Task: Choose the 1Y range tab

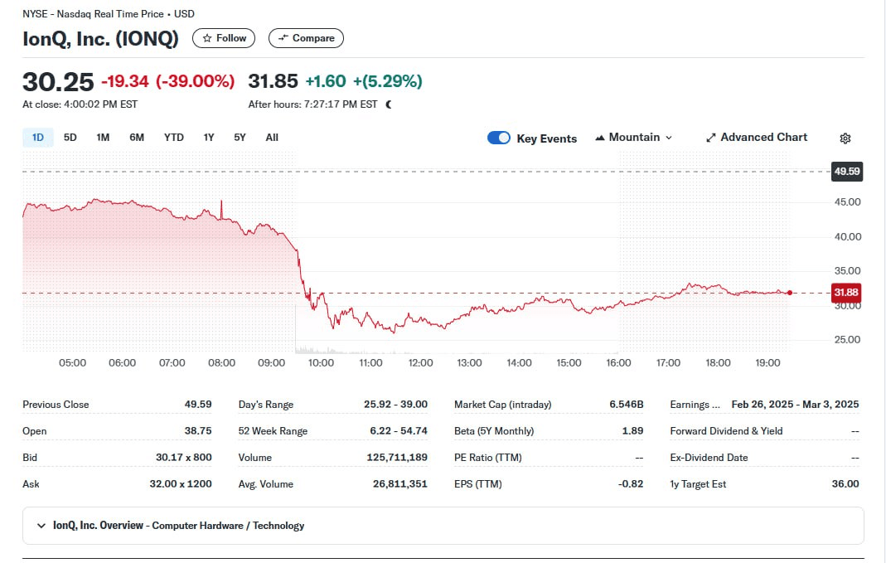Action: (209, 138)
